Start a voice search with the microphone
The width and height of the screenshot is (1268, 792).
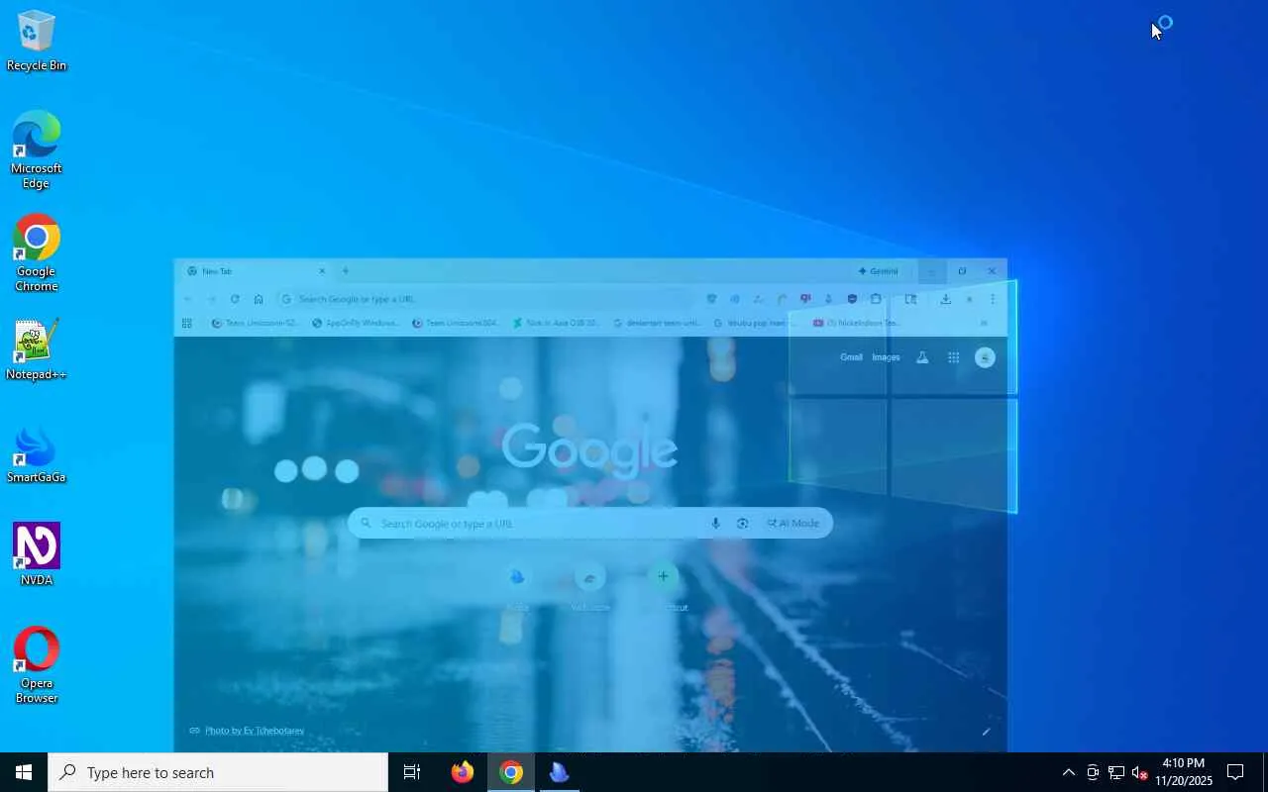point(715,524)
